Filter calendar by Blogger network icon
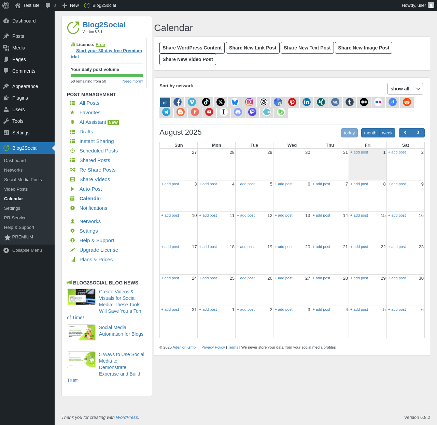Image resolution: width=437 pixels, height=425 pixels. point(181,112)
